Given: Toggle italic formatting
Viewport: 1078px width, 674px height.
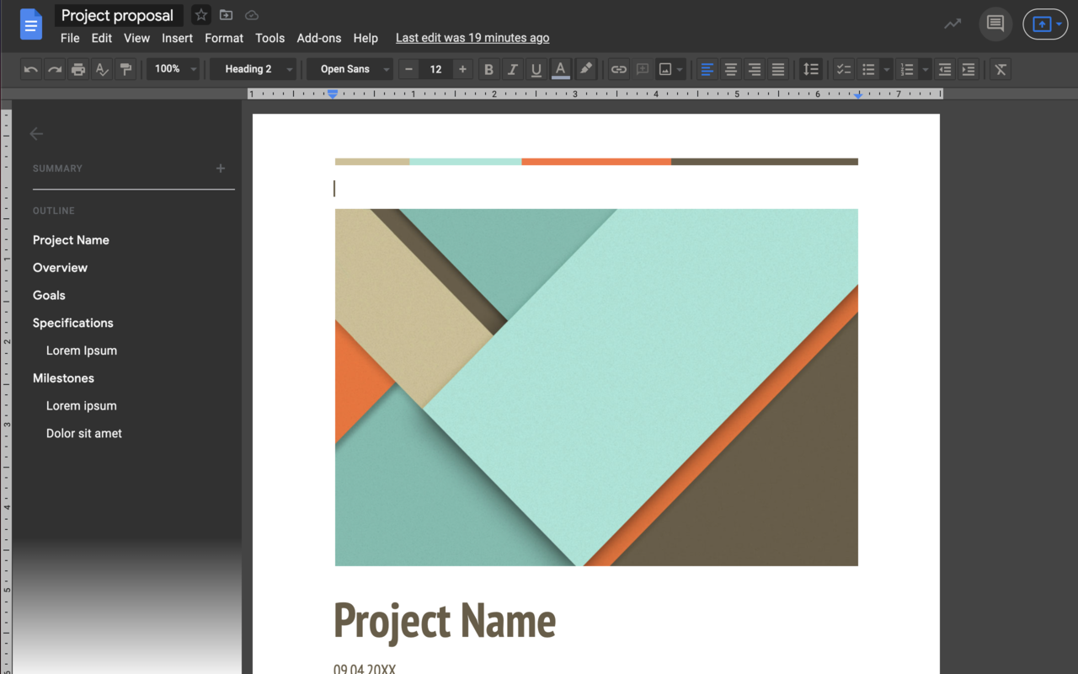Looking at the screenshot, I should 512,69.
